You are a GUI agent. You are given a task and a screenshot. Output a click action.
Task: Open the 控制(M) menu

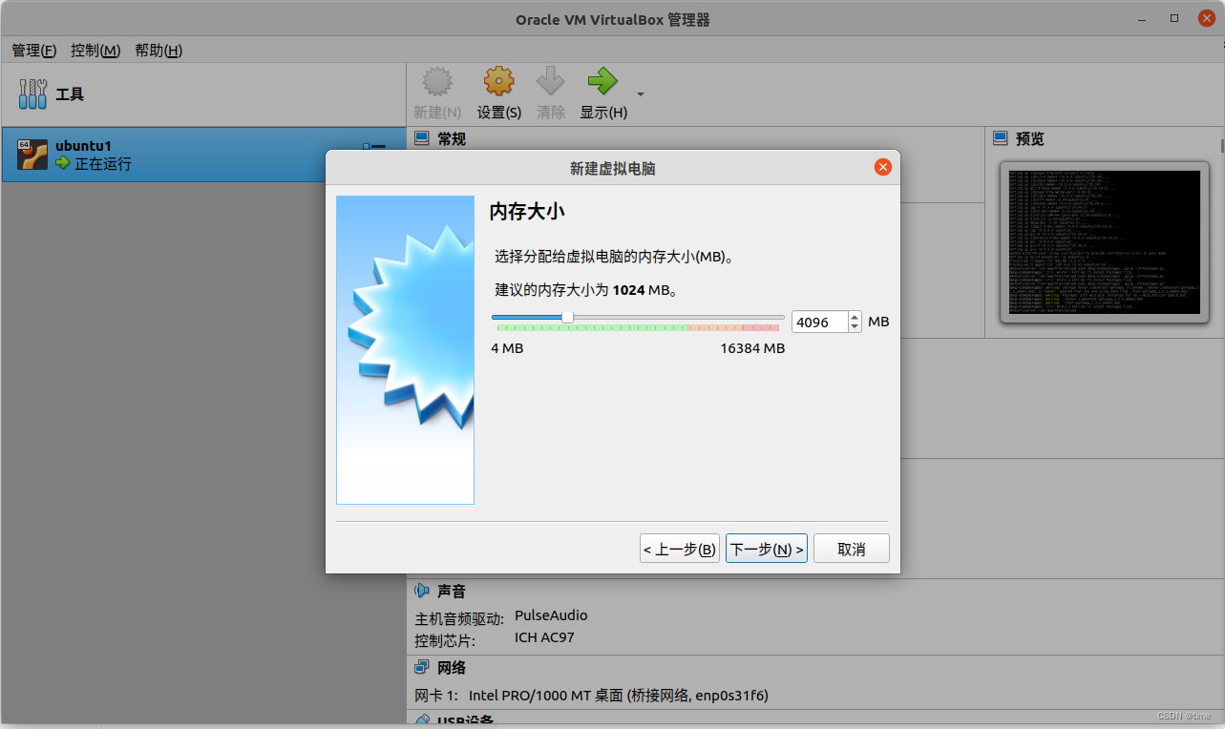(x=95, y=51)
